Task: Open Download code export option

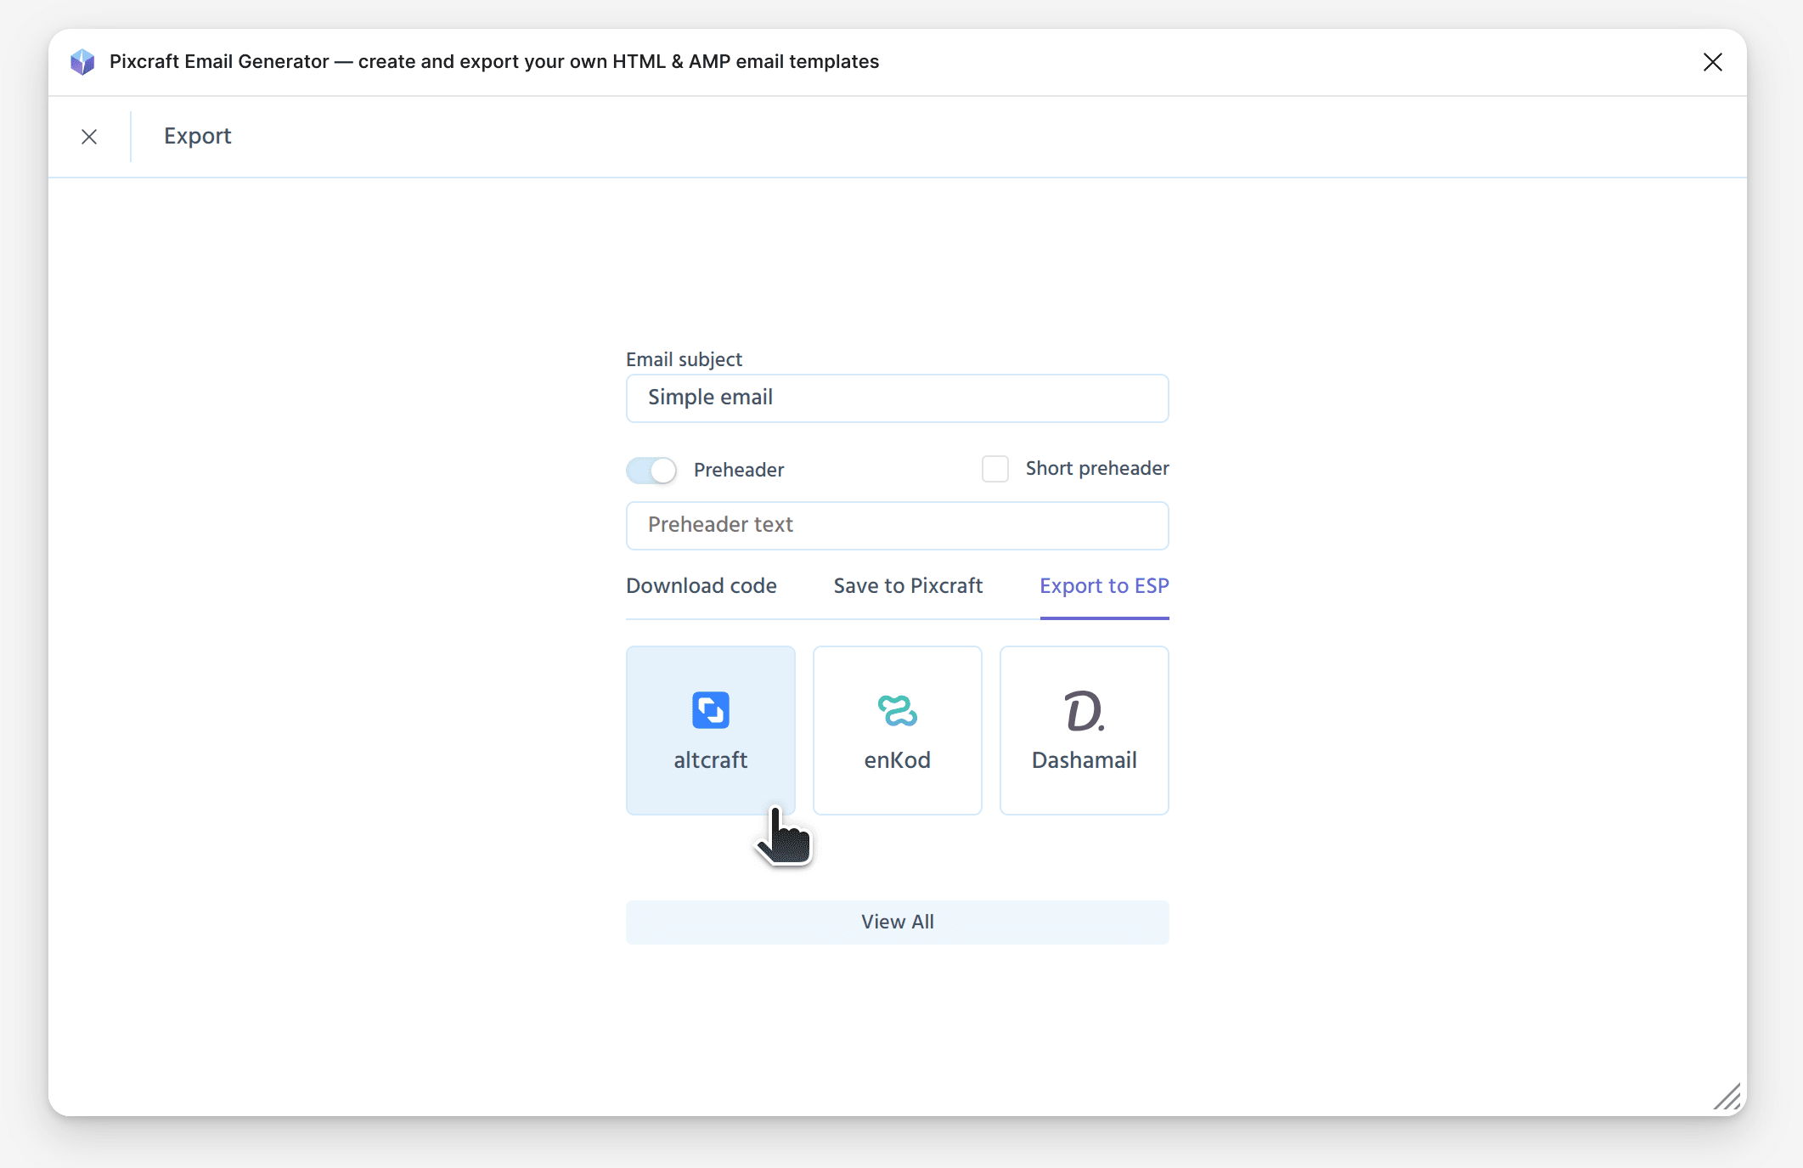Action: pyautogui.click(x=701, y=586)
